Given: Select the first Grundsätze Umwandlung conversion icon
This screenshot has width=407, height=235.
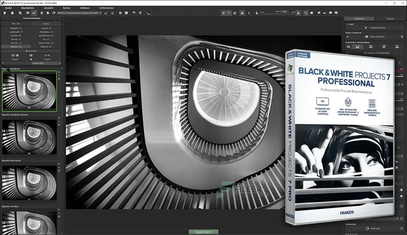Looking at the screenshot, I should (x=349, y=47).
